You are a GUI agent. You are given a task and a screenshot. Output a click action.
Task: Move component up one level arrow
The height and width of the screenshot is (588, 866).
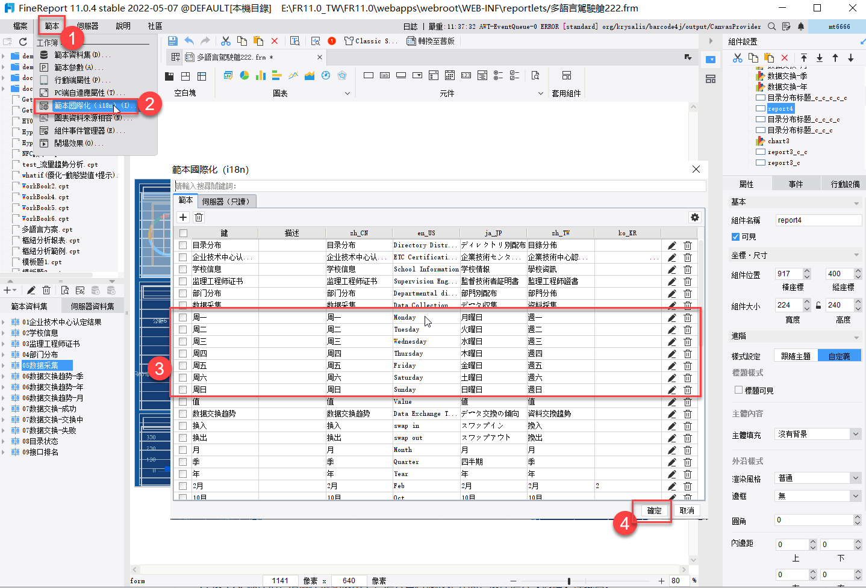pos(835,58)
